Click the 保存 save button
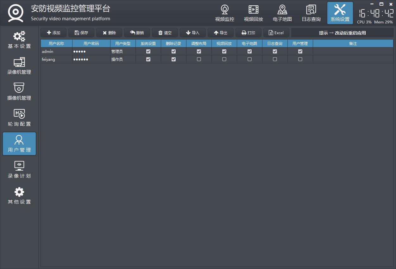This screenshot has height=269, width=396. [x=81, y=33]
